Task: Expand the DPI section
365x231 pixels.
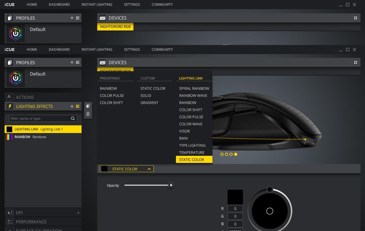Action: (43, 213)
